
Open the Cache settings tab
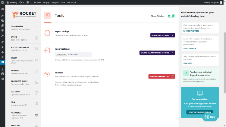[x=24, y=38]
